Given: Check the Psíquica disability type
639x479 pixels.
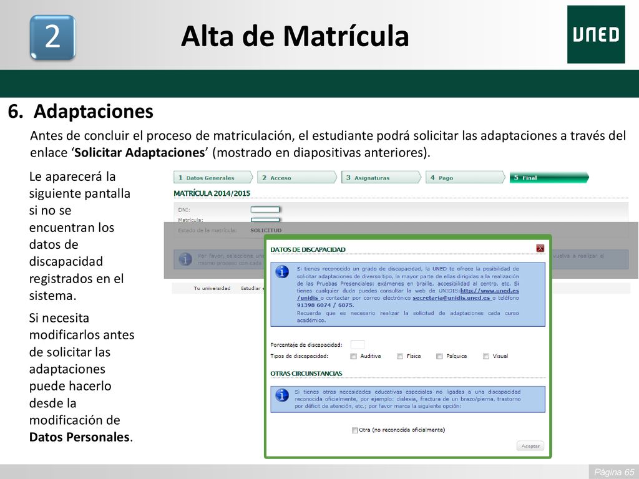Looking at the screenshot, I should 439,356.
